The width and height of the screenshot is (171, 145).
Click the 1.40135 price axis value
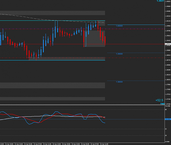(x=168, y=21)
